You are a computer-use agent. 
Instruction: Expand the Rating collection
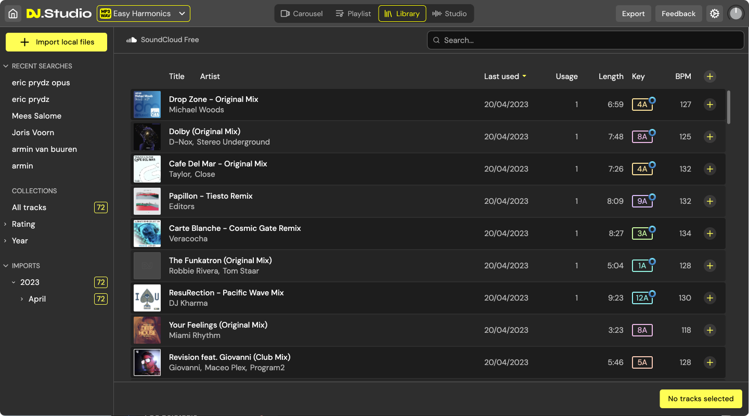(x=5, y=224)
